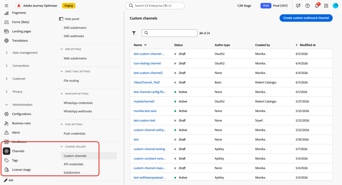The width and height of the screenshot is (342, 185).
Task: Sort by the Modified at column header
Action: click(x=307, y=45)
